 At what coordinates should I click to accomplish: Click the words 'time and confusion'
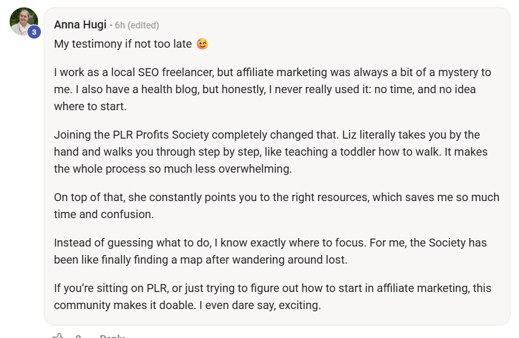click(103, 214)
